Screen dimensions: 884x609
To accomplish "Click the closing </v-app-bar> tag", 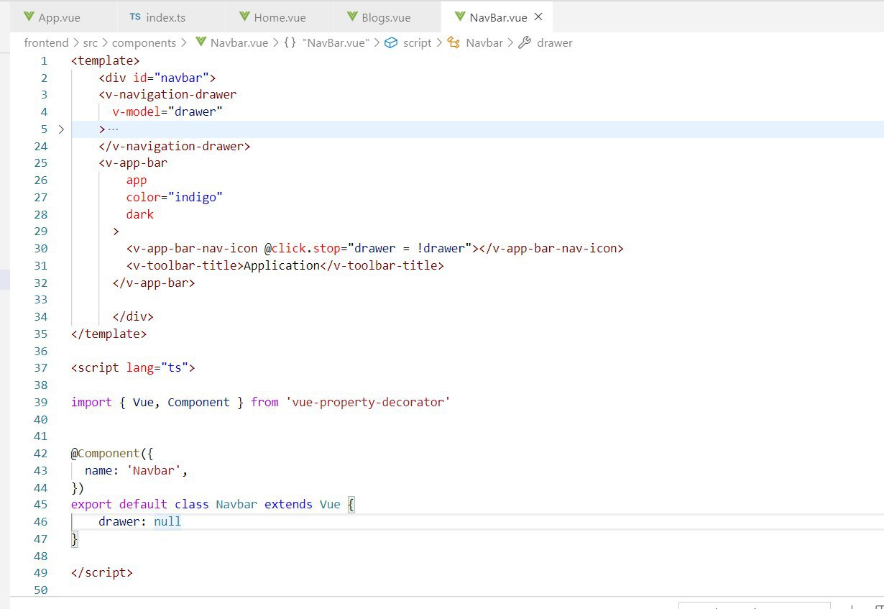I will (154, 283).
